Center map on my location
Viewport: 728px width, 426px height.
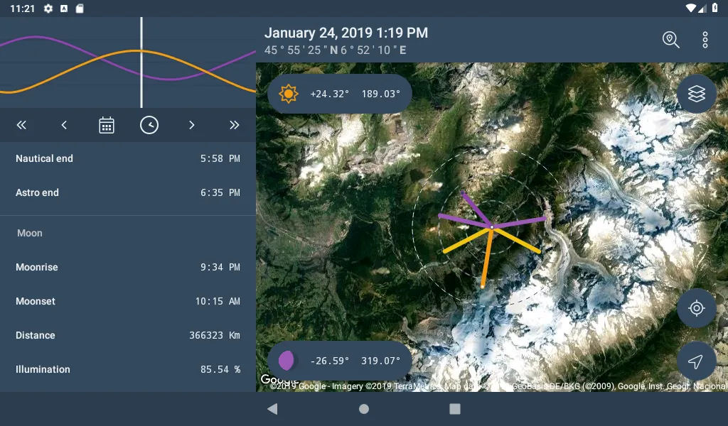point(696,308)
